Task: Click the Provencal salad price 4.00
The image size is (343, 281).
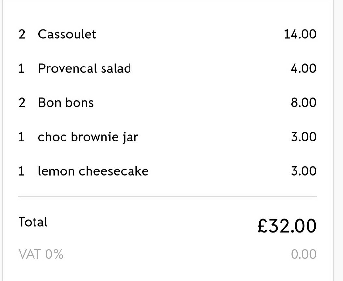Action: pyautogui.click(x=303, y=68)
